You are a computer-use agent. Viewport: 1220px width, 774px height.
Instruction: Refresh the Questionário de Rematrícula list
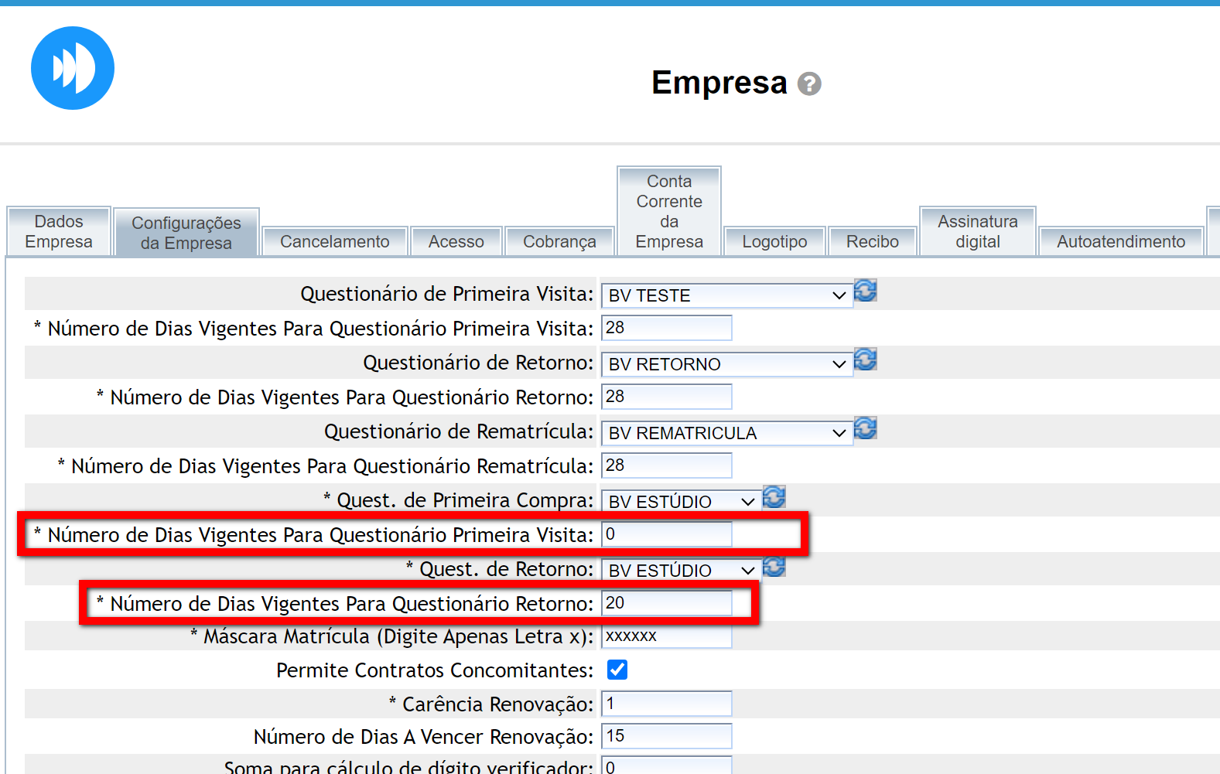[x=865, y=429]
